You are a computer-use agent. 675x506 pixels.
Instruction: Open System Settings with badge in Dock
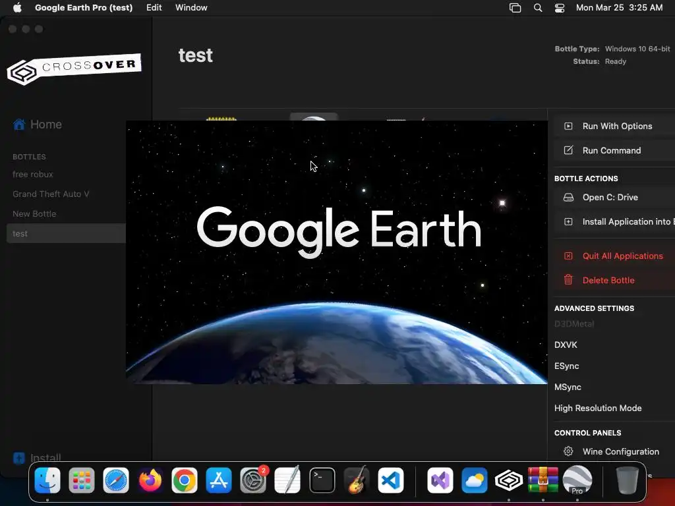tap(253, 480)
